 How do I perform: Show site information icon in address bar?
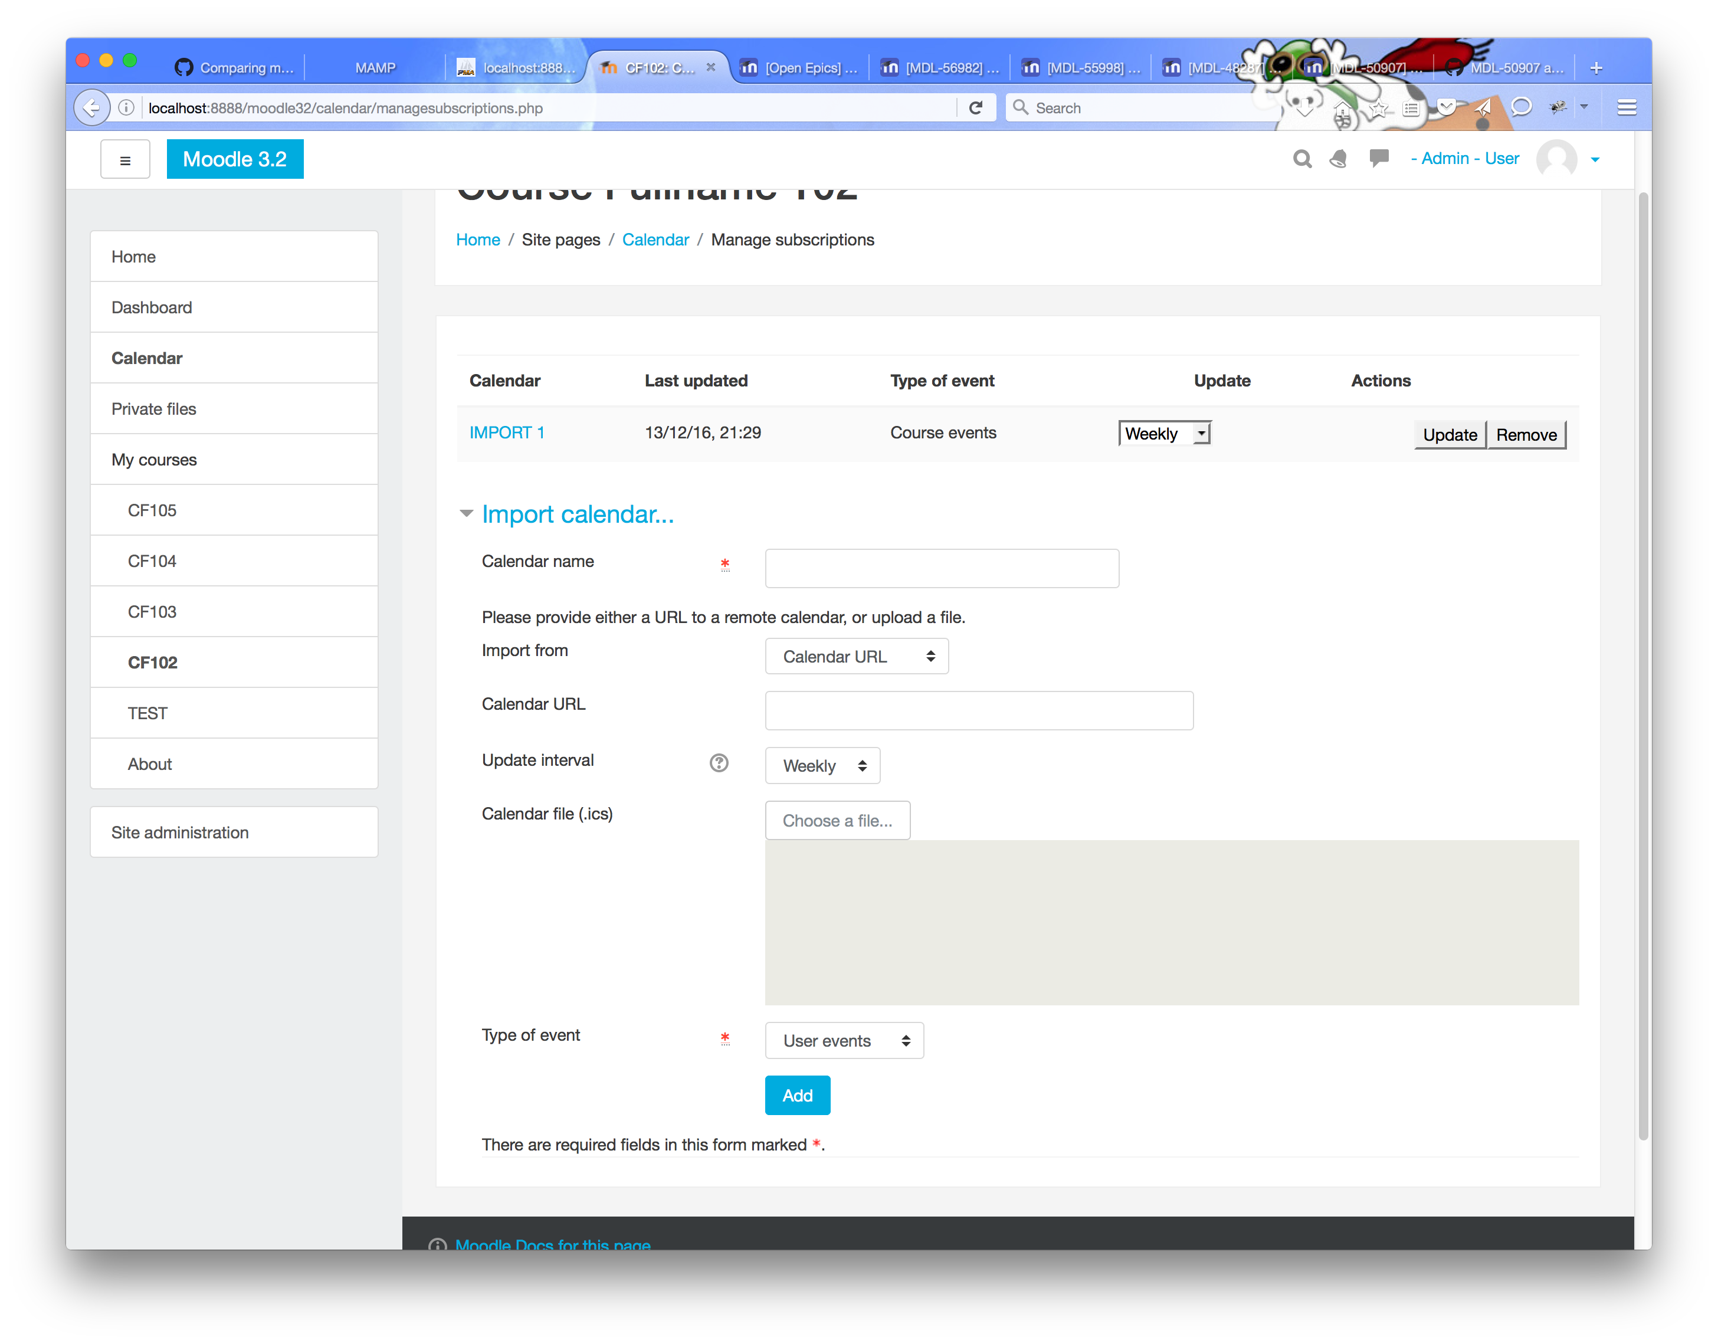[126, 108]
